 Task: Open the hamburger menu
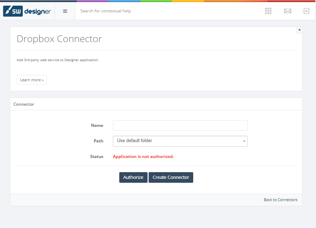click(65, 11)
